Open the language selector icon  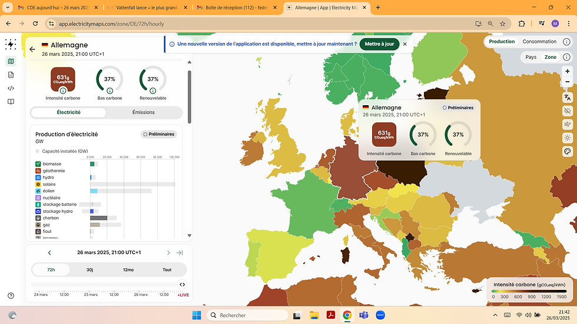pos(568,98)
